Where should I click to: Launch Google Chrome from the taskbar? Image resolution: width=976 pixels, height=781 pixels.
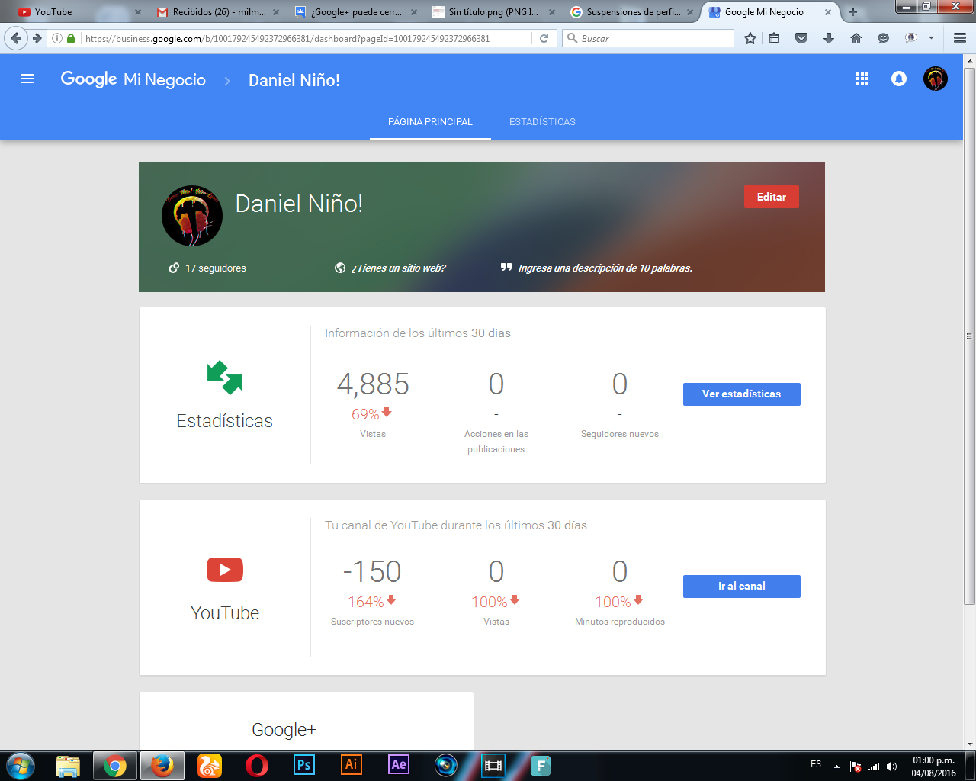tap(115, 766)
